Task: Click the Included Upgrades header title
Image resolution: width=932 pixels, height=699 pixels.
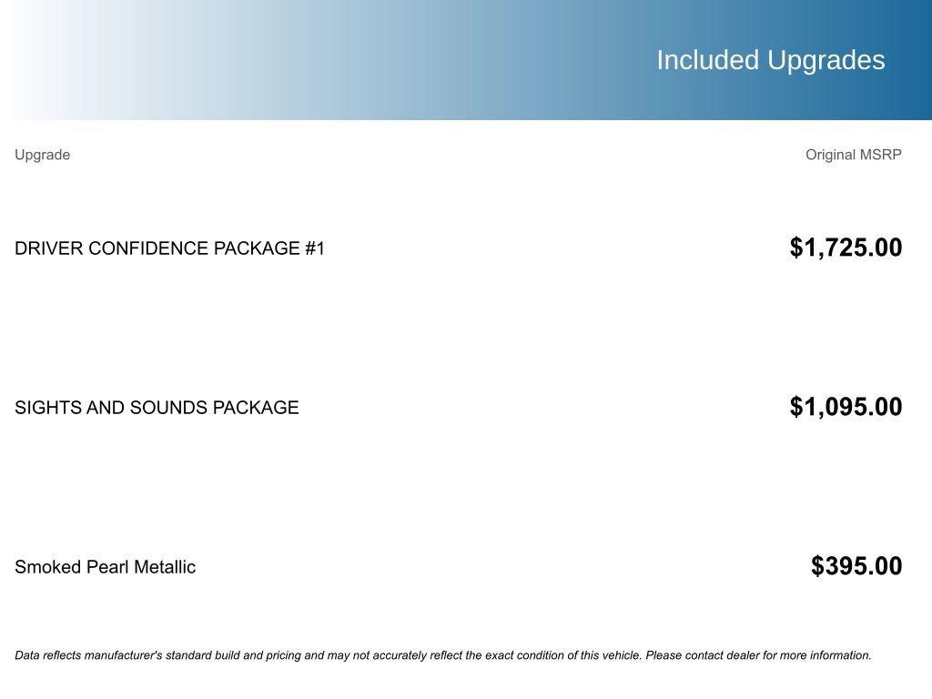Action: 770,60
